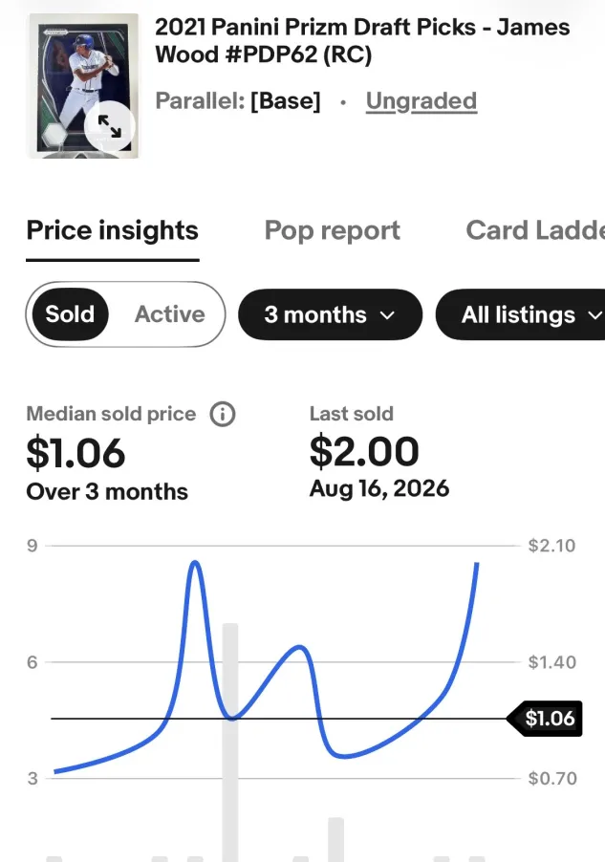Screen dimensions: 605x862
Task: Switch to Sold listings
Action: click(x=70, y=314)
